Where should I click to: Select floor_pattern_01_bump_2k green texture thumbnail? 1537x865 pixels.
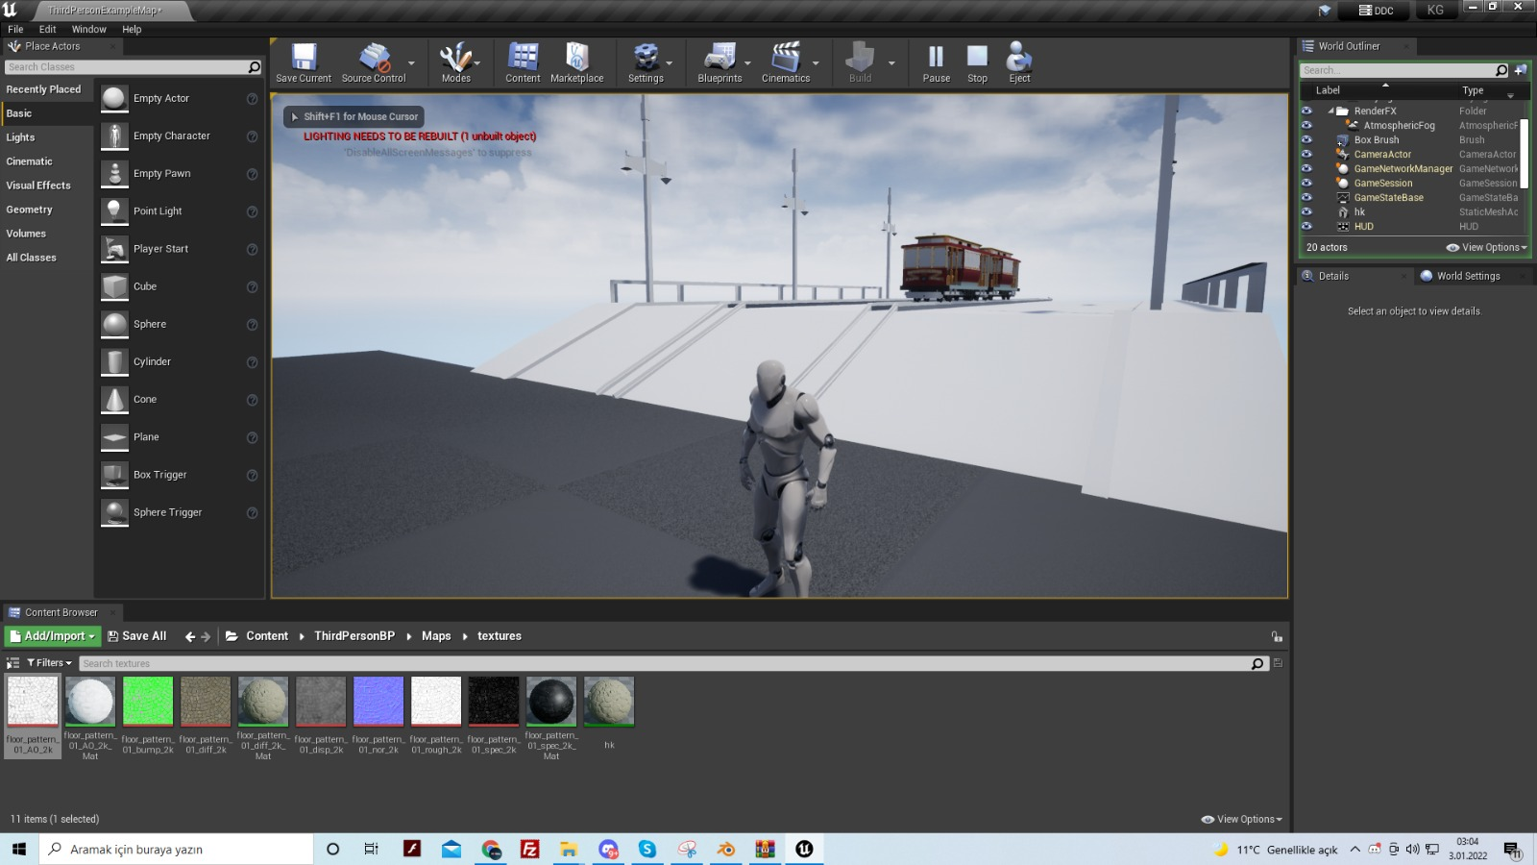point(148,701)
